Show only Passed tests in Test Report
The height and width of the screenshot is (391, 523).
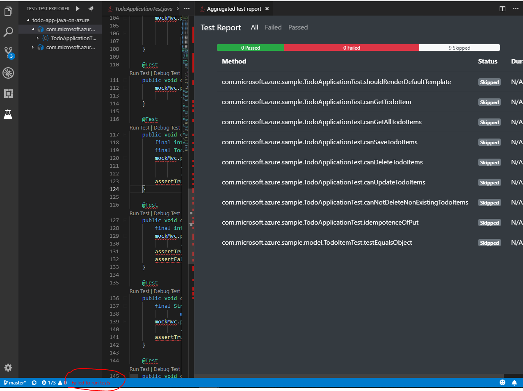click(298, 27)
